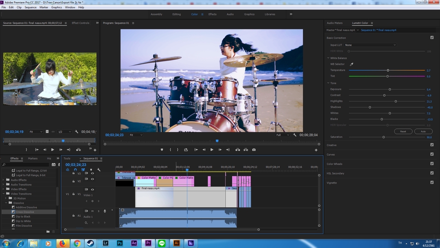Open Program playback resolution Full dropdown

(x=283, y=135)
